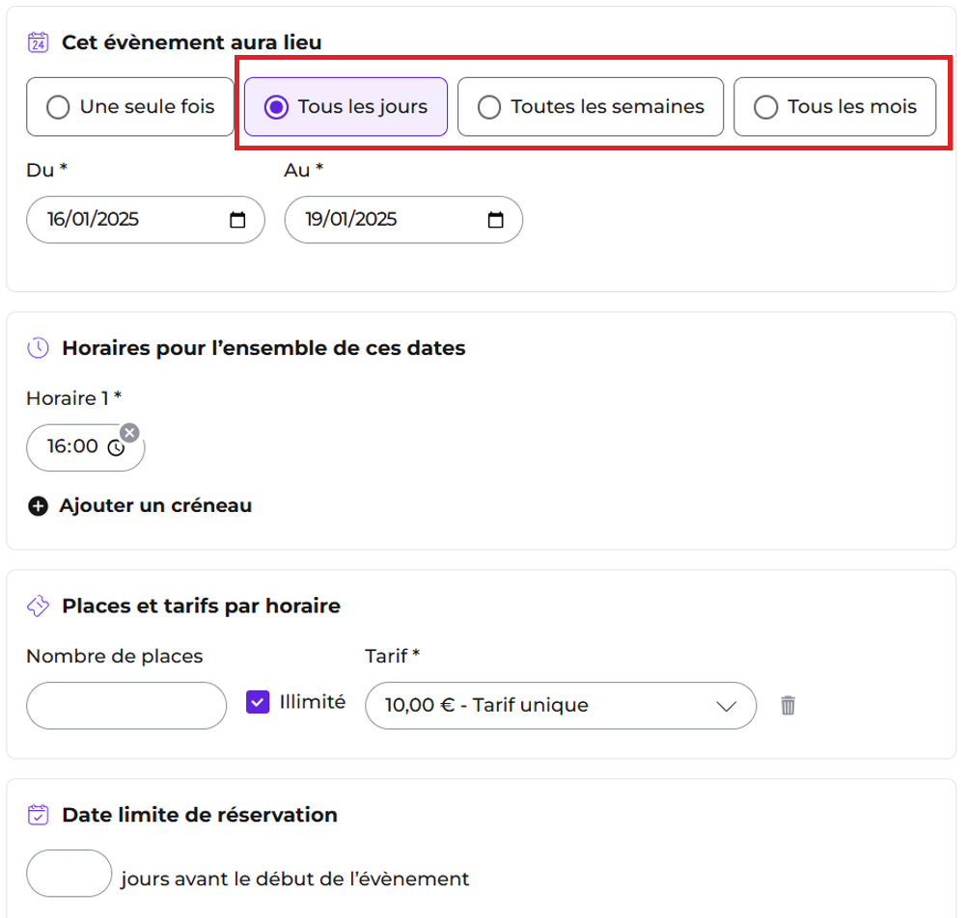The height and width of the screenshot is (918, 969).
Task: Click the plus icon beside 'Ajouter un créneau'
Action: [x=38, y=506]
